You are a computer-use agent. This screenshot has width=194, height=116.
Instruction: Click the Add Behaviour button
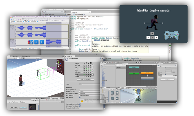coord(167,80)
